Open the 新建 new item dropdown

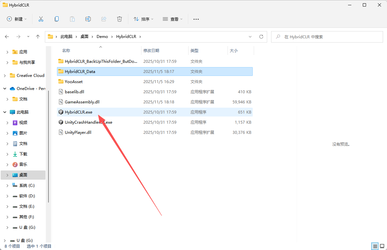[17, 19]
